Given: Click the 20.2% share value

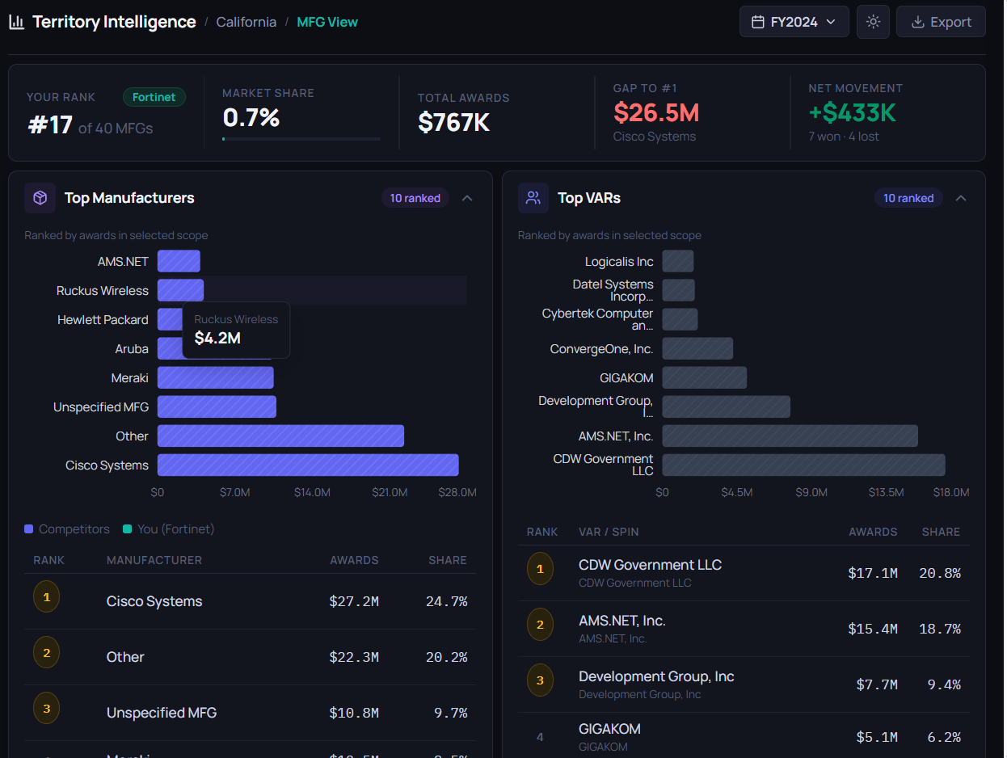Looking at the screenshot, I should [447, 657].
